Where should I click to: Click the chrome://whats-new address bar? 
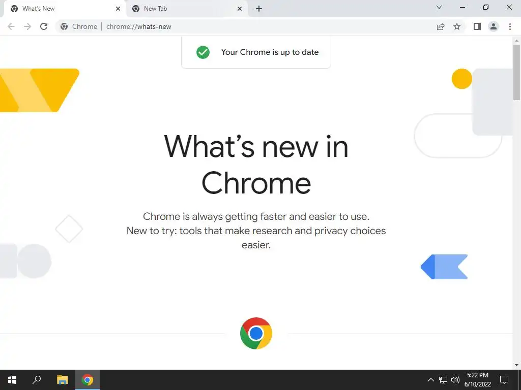246,26
